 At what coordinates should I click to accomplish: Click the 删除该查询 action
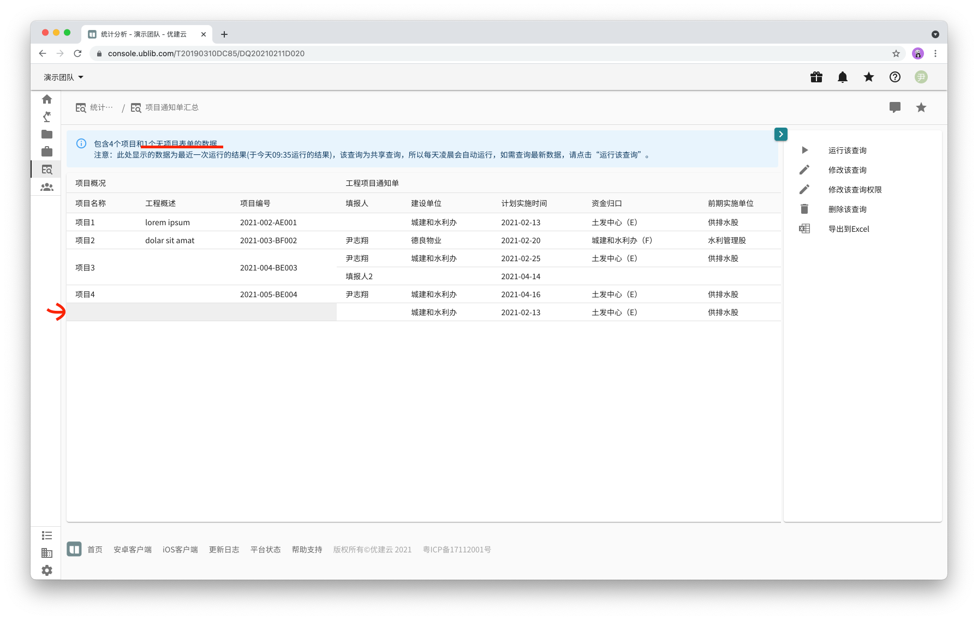pyautogui.click(x=847, y=209)
